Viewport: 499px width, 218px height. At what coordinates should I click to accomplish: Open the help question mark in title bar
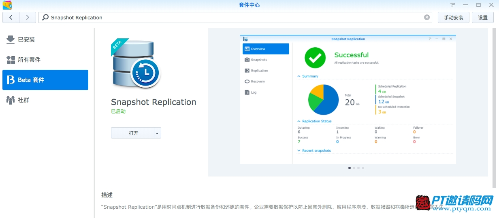coord(452,5)
